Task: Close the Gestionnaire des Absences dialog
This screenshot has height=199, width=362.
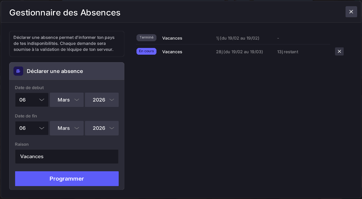Action: [351, 12]
